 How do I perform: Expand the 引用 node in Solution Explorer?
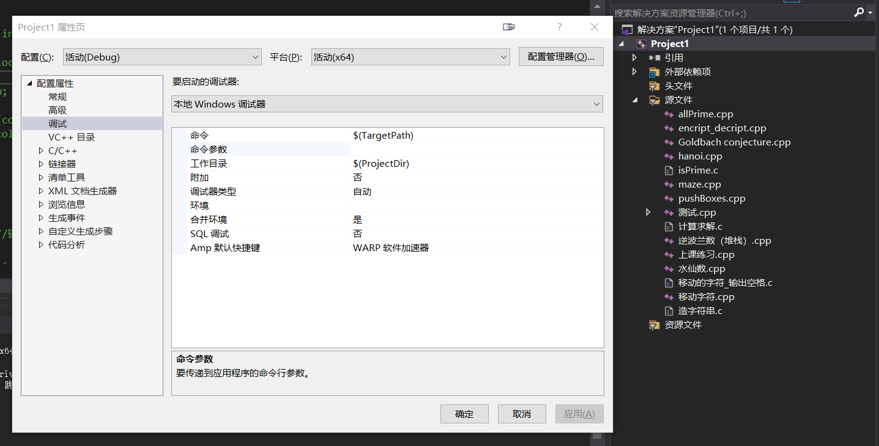(x=634, y=58)
